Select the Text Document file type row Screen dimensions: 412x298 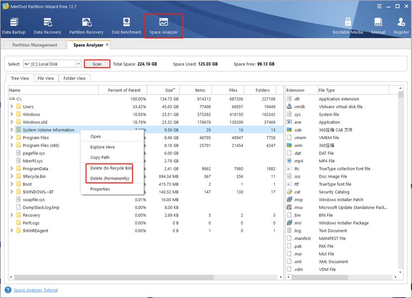(342, 230)
